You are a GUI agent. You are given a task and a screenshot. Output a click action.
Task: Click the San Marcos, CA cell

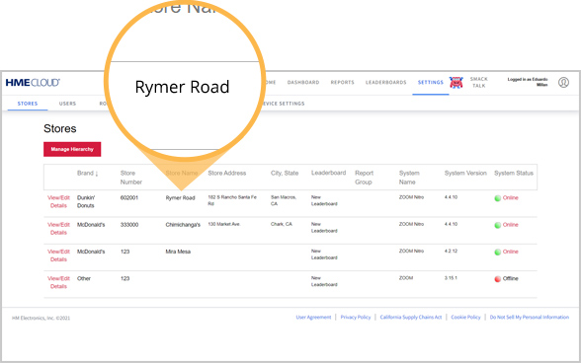tap(284, 200)
